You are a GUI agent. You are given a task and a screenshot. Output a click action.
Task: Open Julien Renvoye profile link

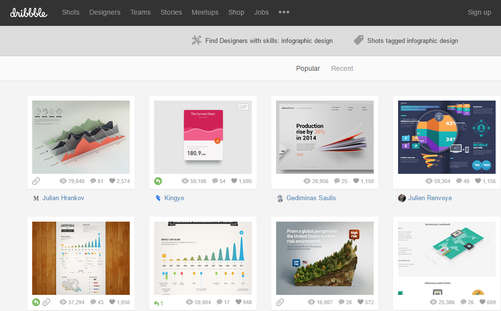pos(430,198)
